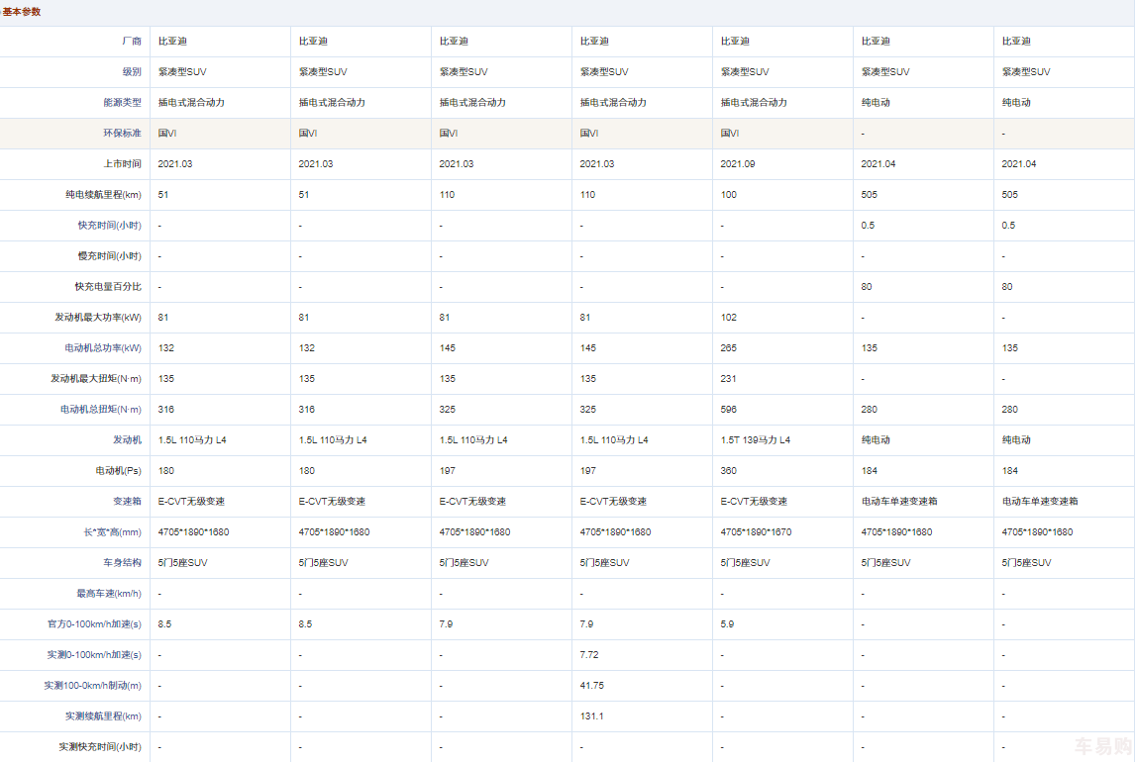Open the 电动机总功率(kW) parameter link

pyautogui.click(x=103, y=348)
